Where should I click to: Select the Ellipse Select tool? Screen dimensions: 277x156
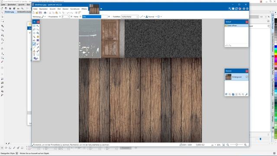[34, 33]
